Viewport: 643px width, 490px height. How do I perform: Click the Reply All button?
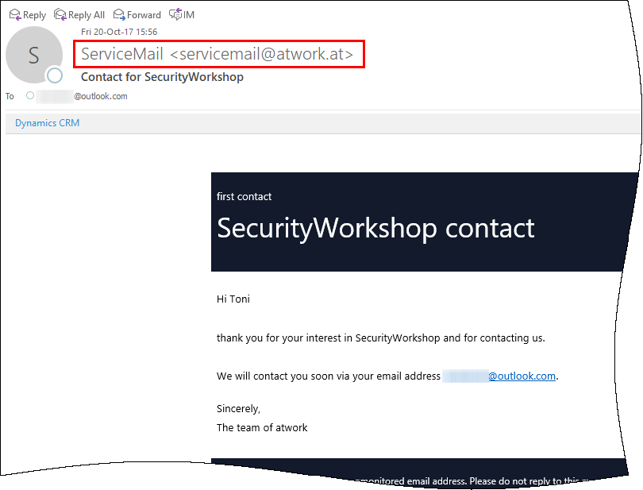click(79, 14)
